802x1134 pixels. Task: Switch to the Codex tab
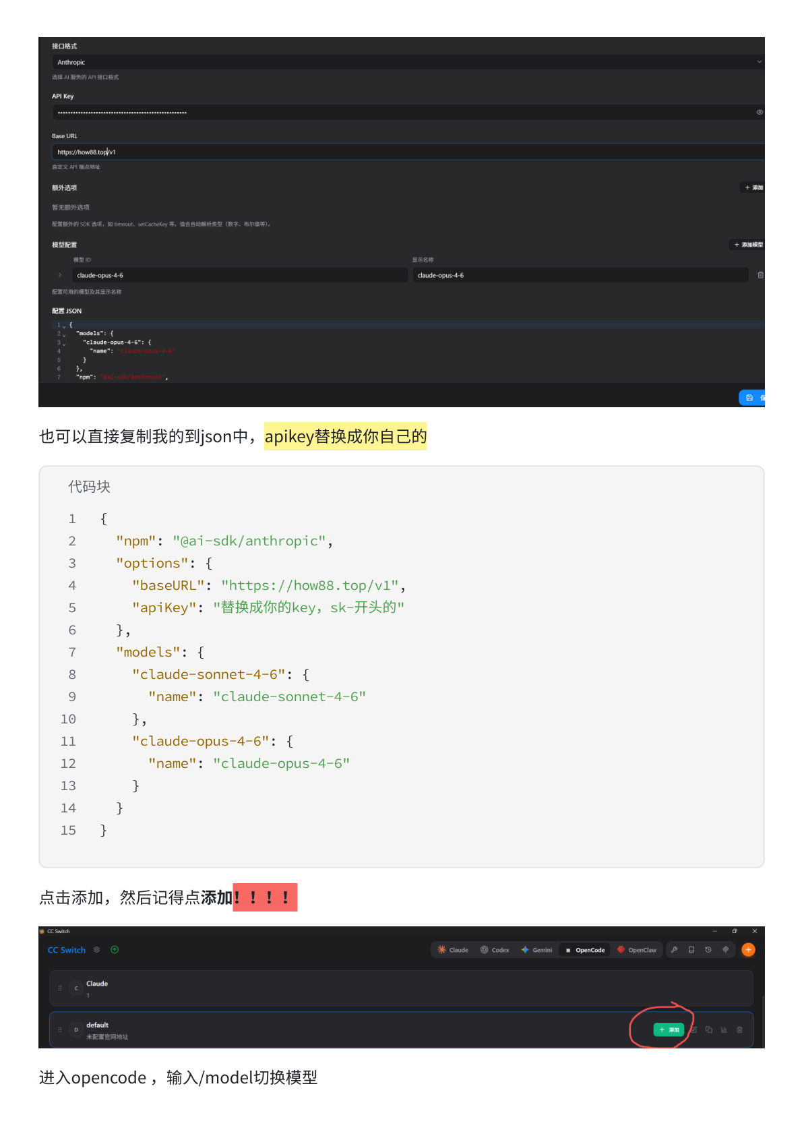click(x=495, y=950)
